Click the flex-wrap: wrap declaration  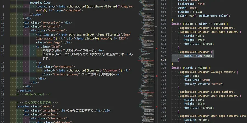click(197, 80)
